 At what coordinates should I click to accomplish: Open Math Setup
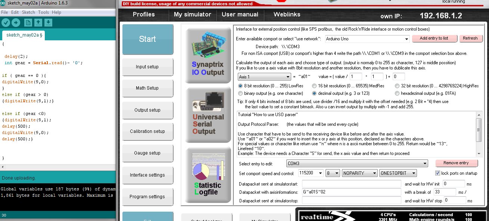pos(147,88)
